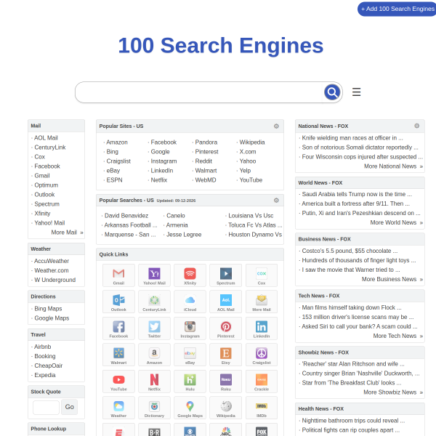Focus the main search input field
This screenshot has height=436, width=436.
click(199, 92)
